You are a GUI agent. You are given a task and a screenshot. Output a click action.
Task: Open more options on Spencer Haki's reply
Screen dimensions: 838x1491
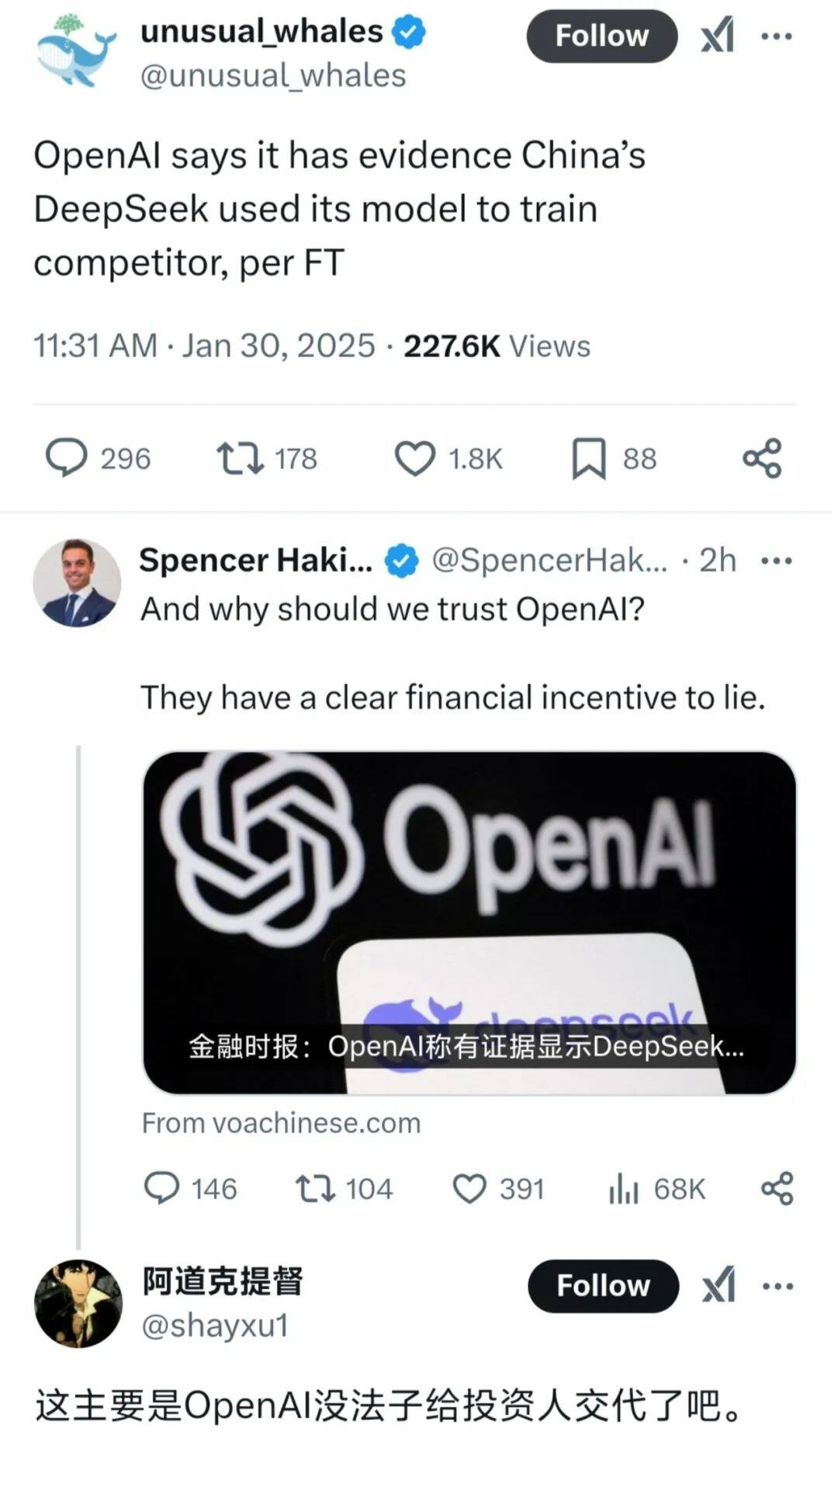pos(777,561)
